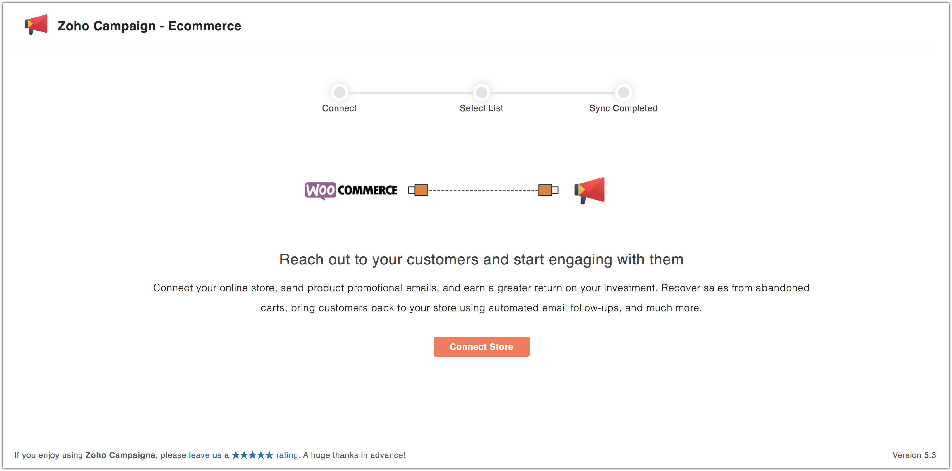Click the Zoho Campaign megaphone logo in header
The image size is (952, 471).
click(36, 25)
